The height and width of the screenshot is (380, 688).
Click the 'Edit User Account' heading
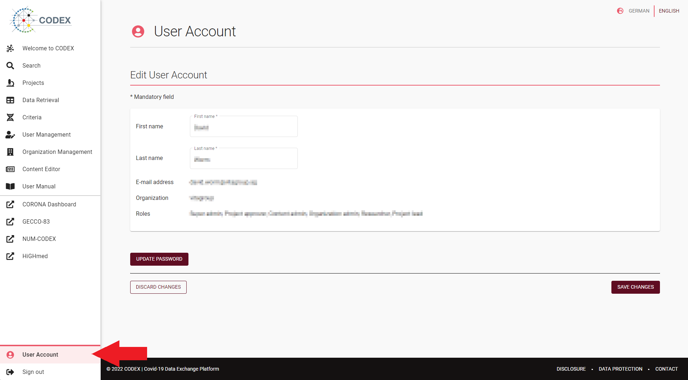tap(169, 75)
